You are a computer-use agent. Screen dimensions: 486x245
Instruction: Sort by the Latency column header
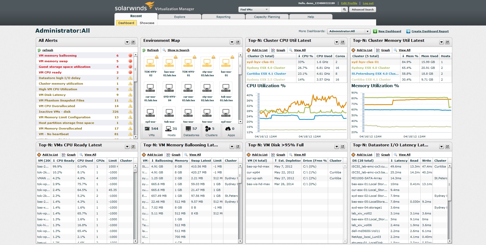pos(399,161)
